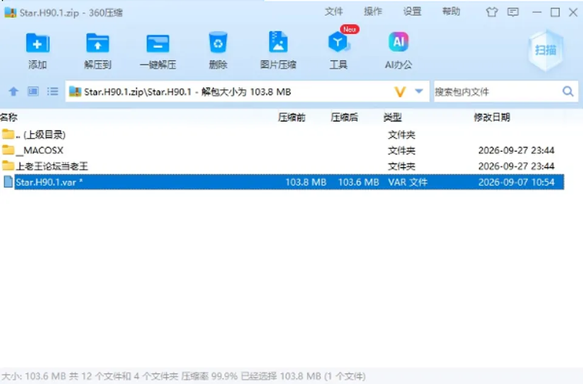The height and width of the screenshot is (384, 583).
Task: Click the orange V icon in the address bar
Action: (x=400, y=92)
